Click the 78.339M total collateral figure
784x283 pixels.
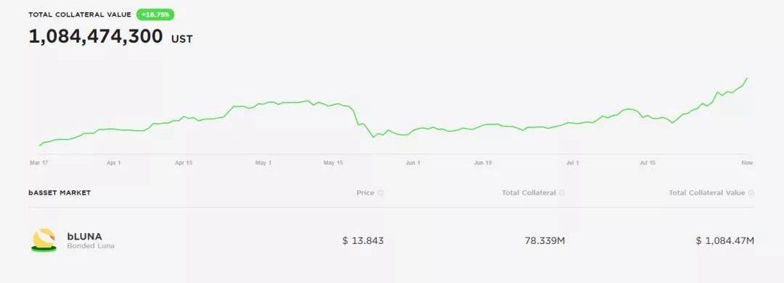point(545,240)
